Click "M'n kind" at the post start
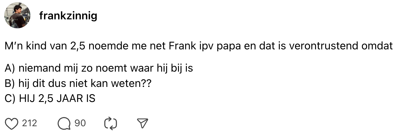 [x=23, y=46]
